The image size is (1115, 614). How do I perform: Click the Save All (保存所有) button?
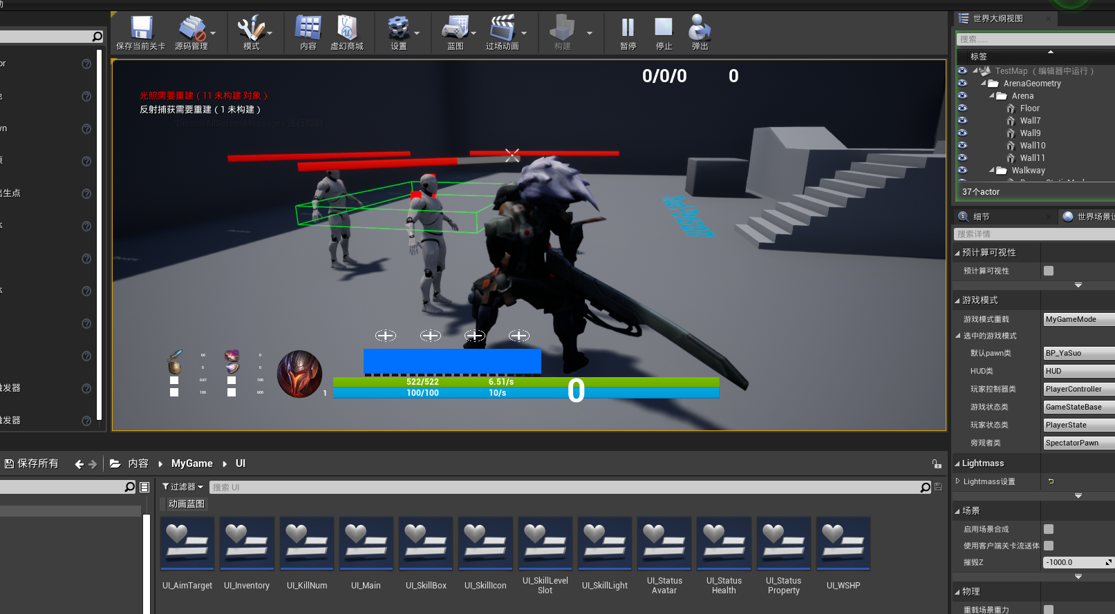32,463
